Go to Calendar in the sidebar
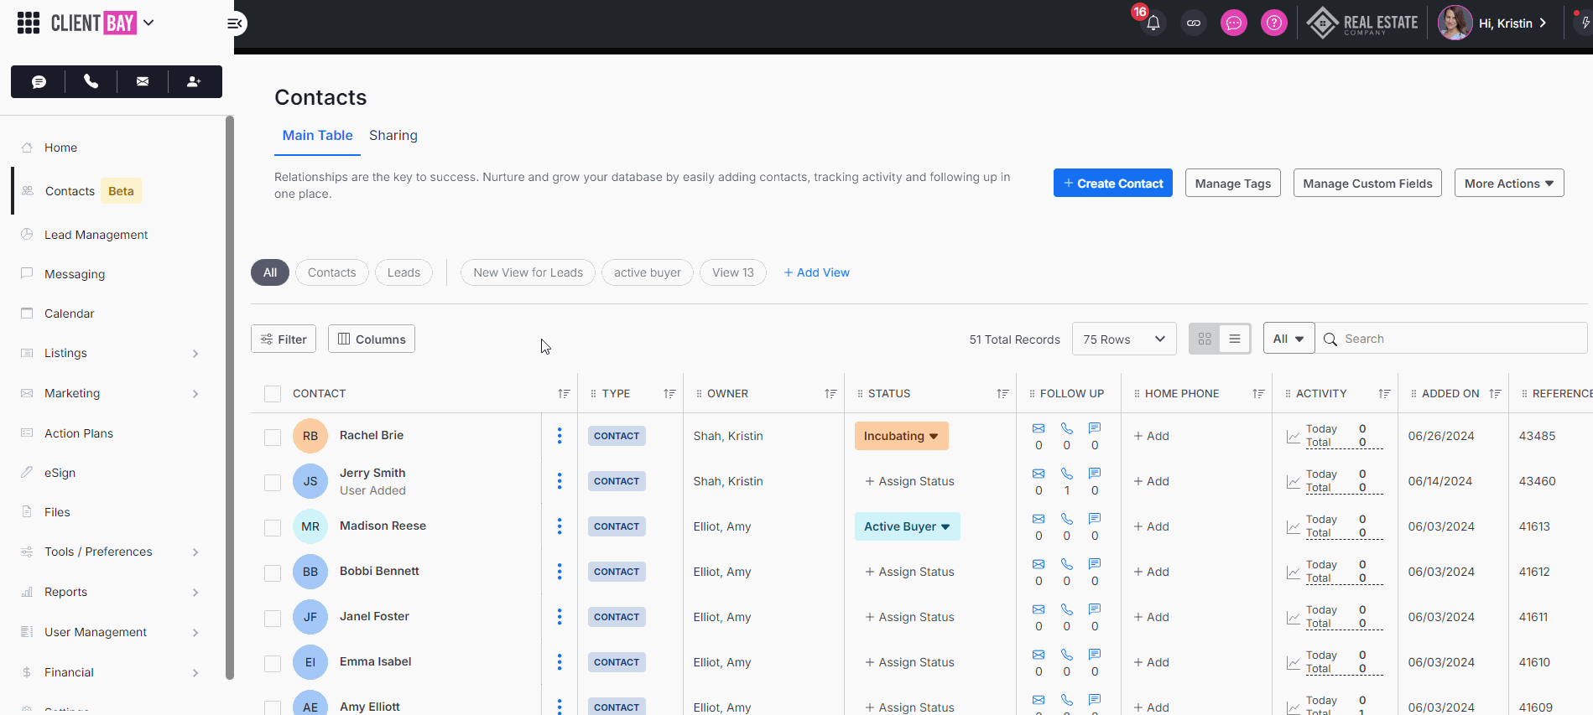This screenshot has width=1593, height=715. click(69, 313)
